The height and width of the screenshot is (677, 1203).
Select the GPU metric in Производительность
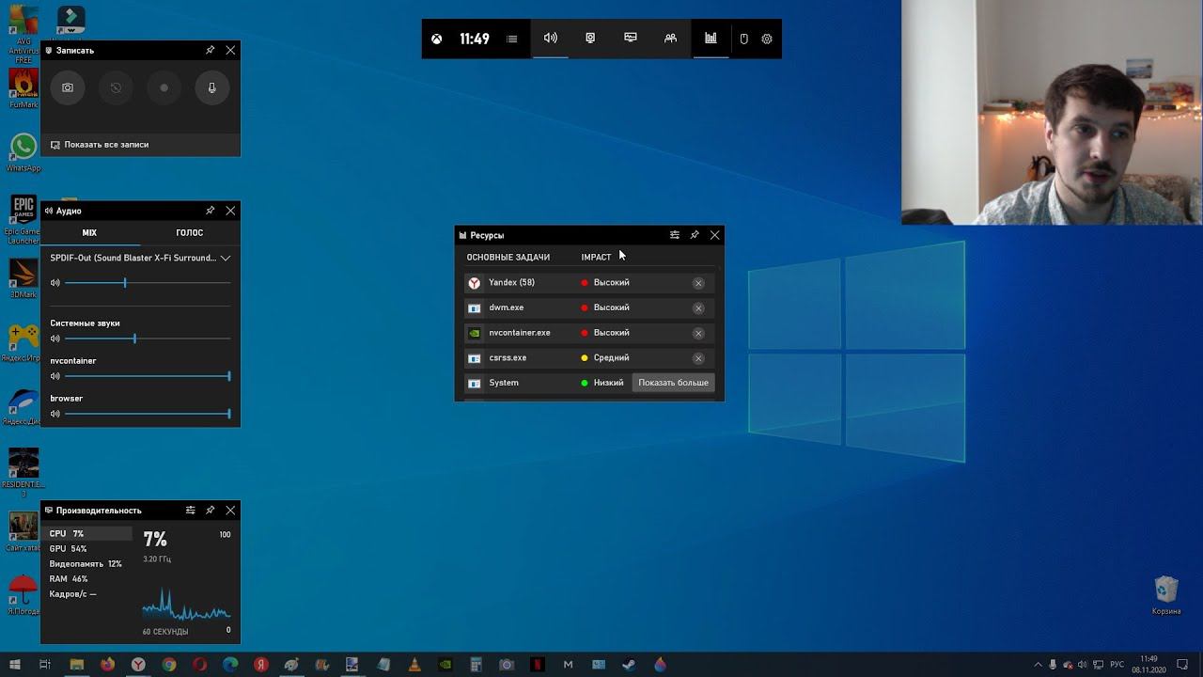pos(68,548)
